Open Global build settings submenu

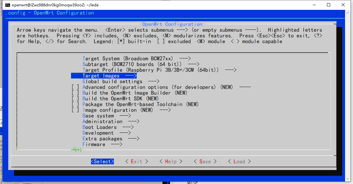pos(121,81)
